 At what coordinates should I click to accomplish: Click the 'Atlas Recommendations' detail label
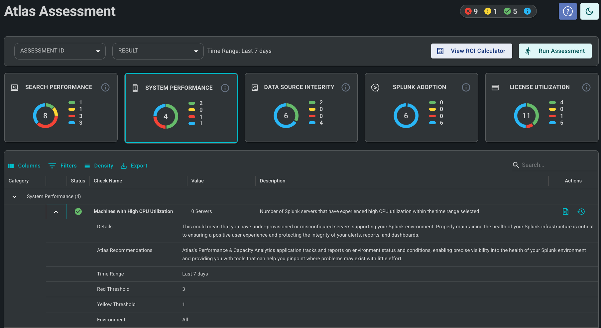[x=125, y=250]
